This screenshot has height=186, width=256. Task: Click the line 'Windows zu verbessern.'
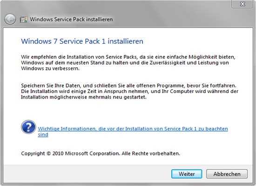pyautogui.click(x=50, y=68)
